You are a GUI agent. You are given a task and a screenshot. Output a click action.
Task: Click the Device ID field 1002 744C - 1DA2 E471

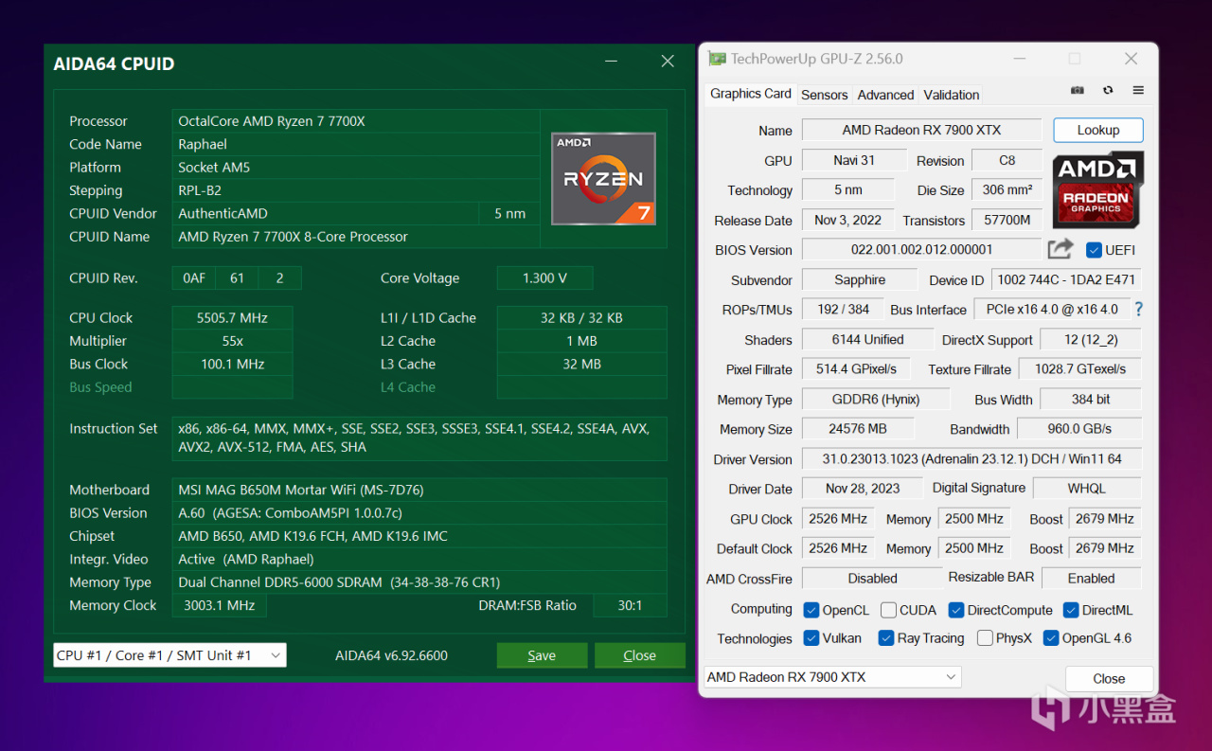tap(1066, 279)
